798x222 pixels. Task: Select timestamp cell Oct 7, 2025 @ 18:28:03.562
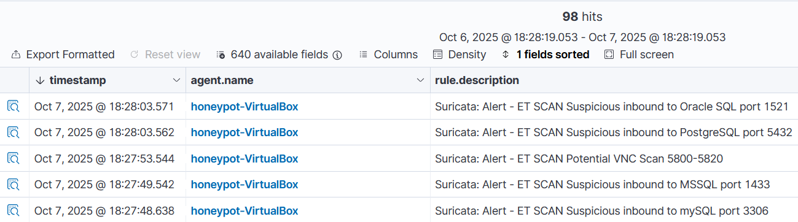click(x=104, y=132)
